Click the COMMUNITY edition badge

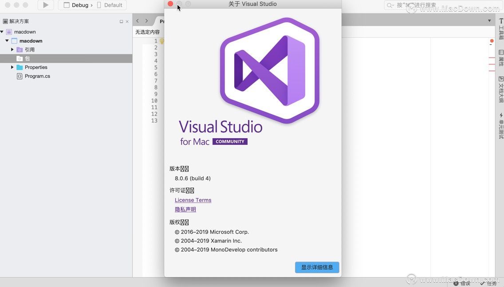tap(230, 142)
